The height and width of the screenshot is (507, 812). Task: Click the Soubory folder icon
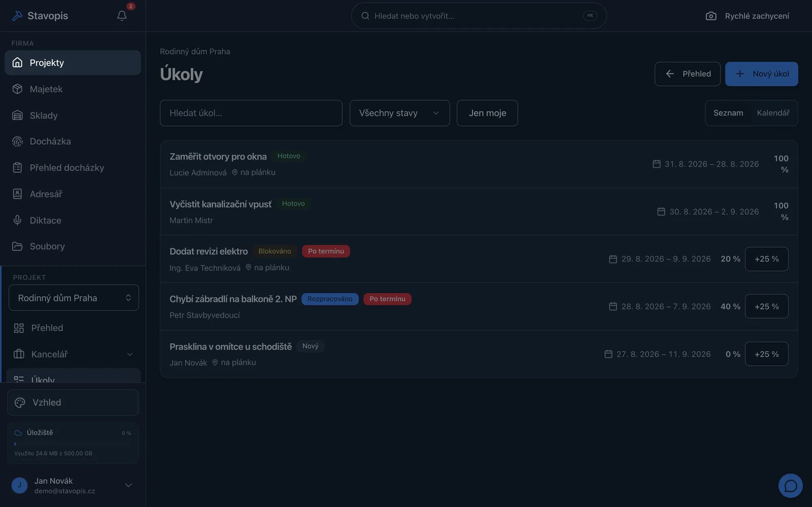click(x=17, y=246)
